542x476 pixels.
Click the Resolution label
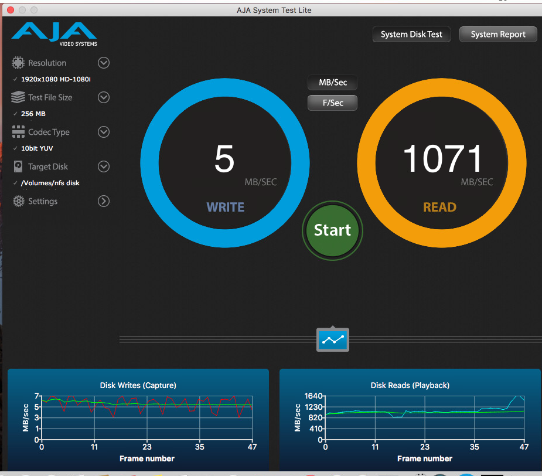(x=47, y=63)
